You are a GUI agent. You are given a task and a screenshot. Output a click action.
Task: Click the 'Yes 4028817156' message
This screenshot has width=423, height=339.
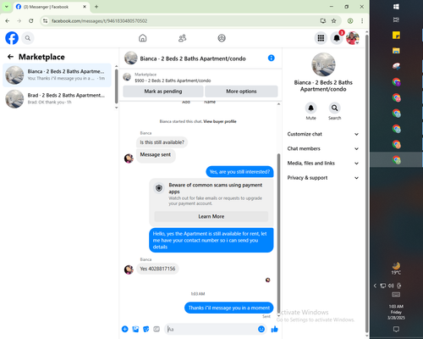(157, 269)
